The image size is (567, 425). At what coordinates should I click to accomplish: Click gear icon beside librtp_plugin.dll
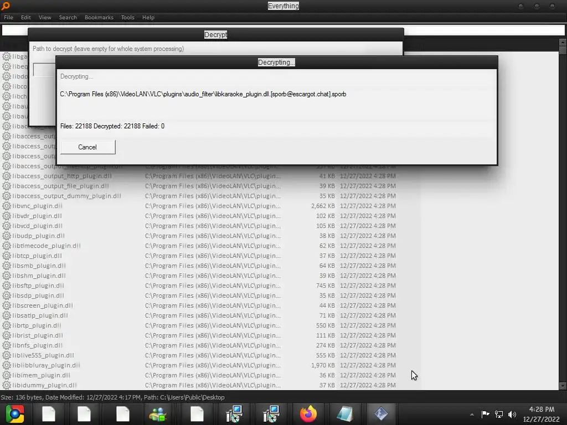pyautogui.click(x=7, y=325)
